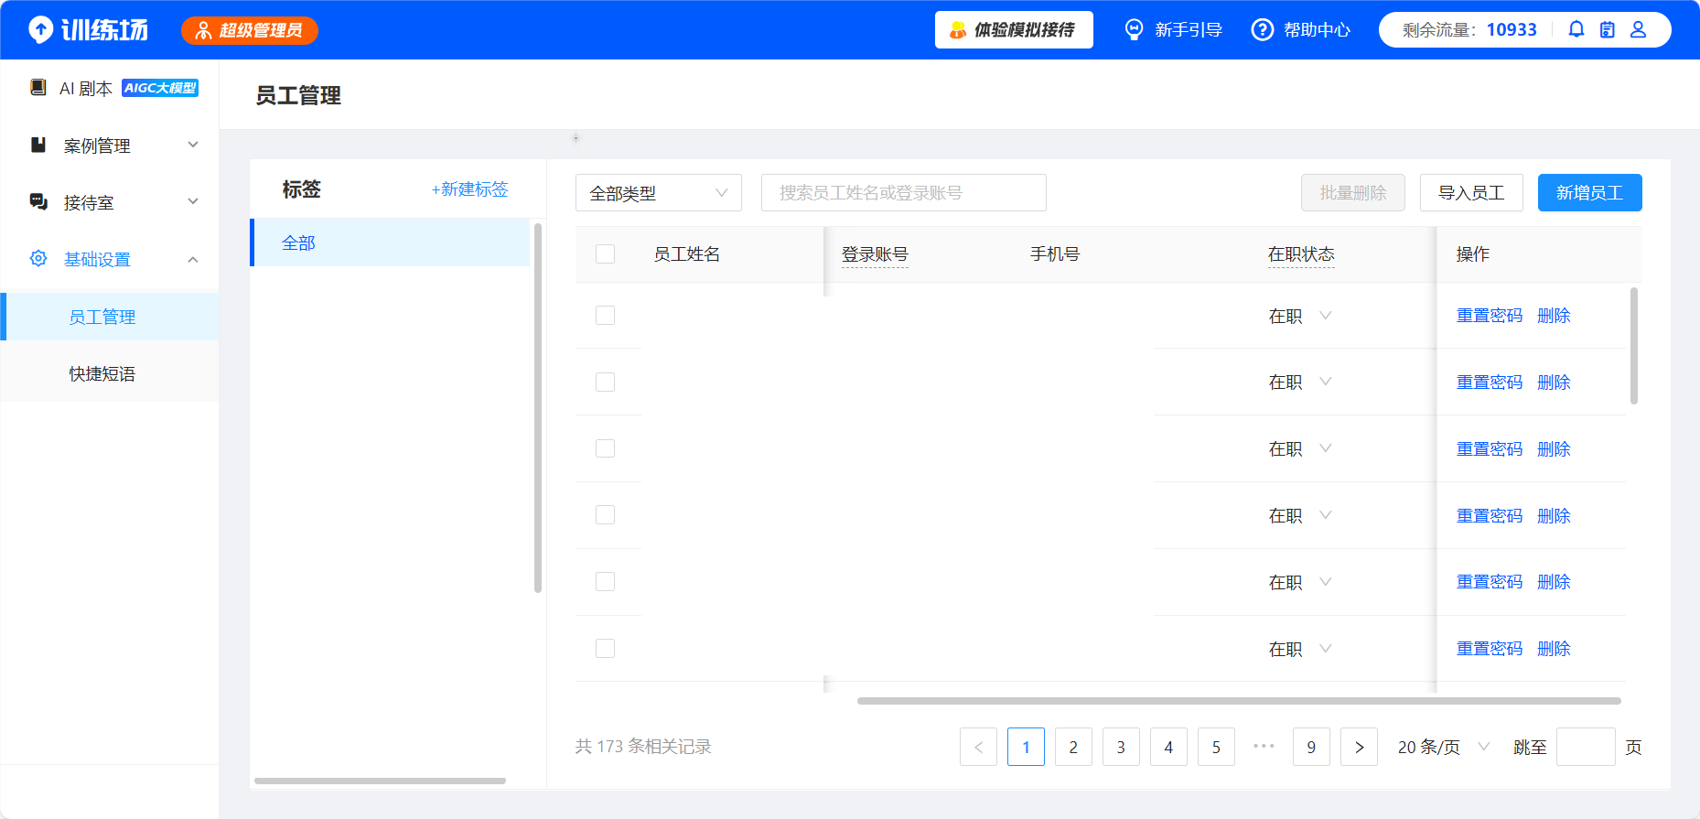Click the 导入员工 button
Viewport: 1700px width, 819px height.
pyautogui.click(x=1471, y=193)
